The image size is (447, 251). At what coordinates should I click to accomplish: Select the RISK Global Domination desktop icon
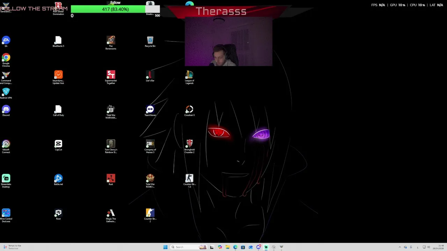coord(58,9)
